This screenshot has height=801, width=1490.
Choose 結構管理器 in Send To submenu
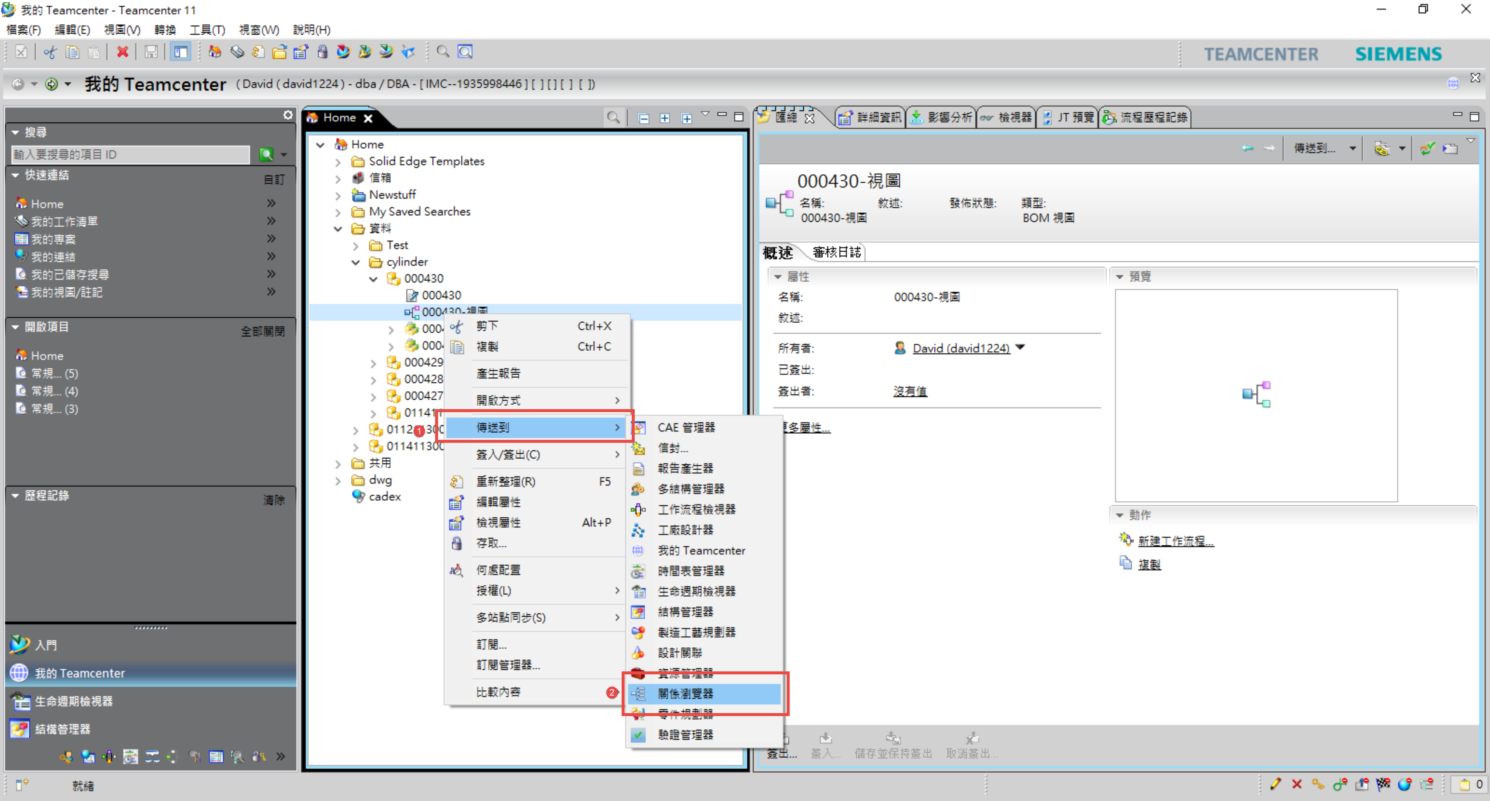[x=703, y=611]
